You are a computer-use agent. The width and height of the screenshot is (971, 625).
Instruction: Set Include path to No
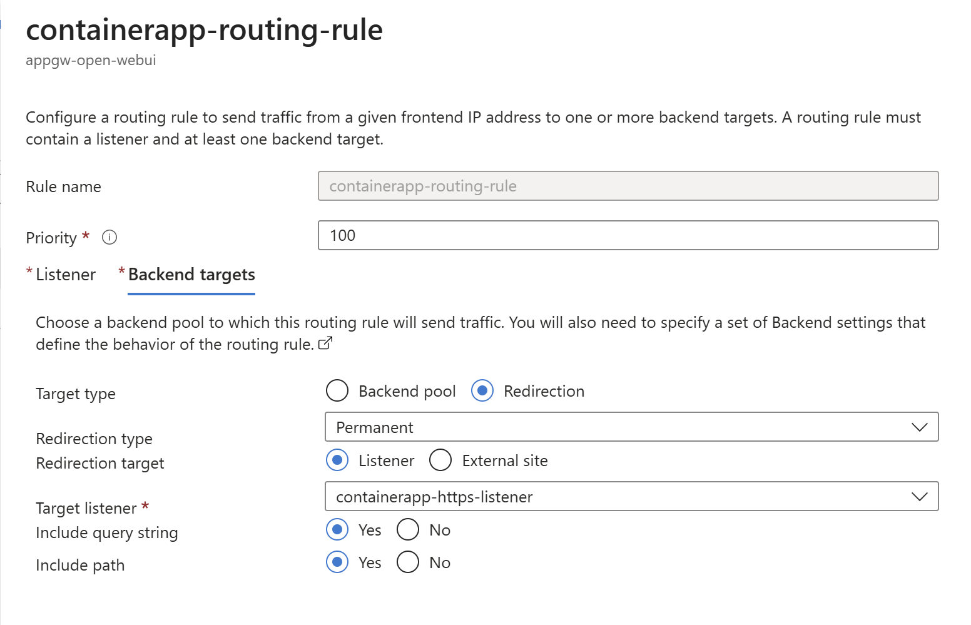(x=408, y=562)
